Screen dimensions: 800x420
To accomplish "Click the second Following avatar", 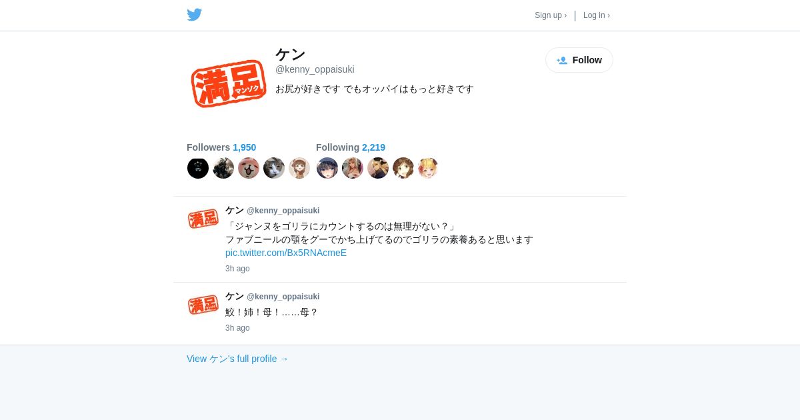I will tap(353, 168).
